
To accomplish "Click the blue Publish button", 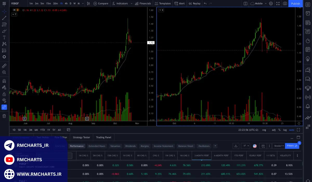I will pos(295,3).
